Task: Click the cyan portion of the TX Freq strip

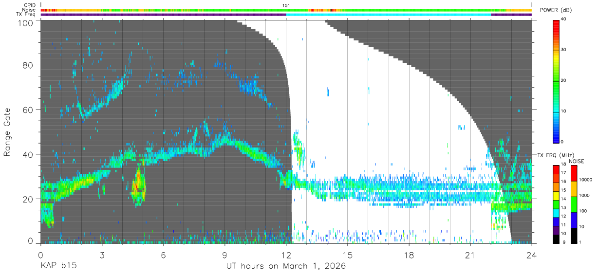Action: pos(388,15)
